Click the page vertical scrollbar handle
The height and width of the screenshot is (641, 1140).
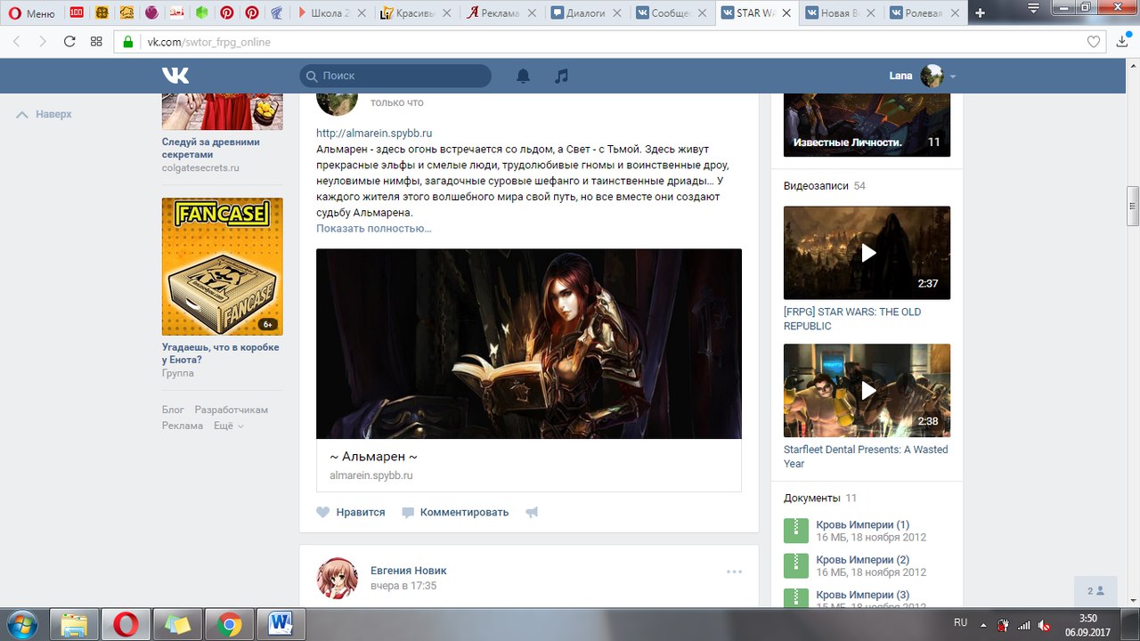[1132, 207]
